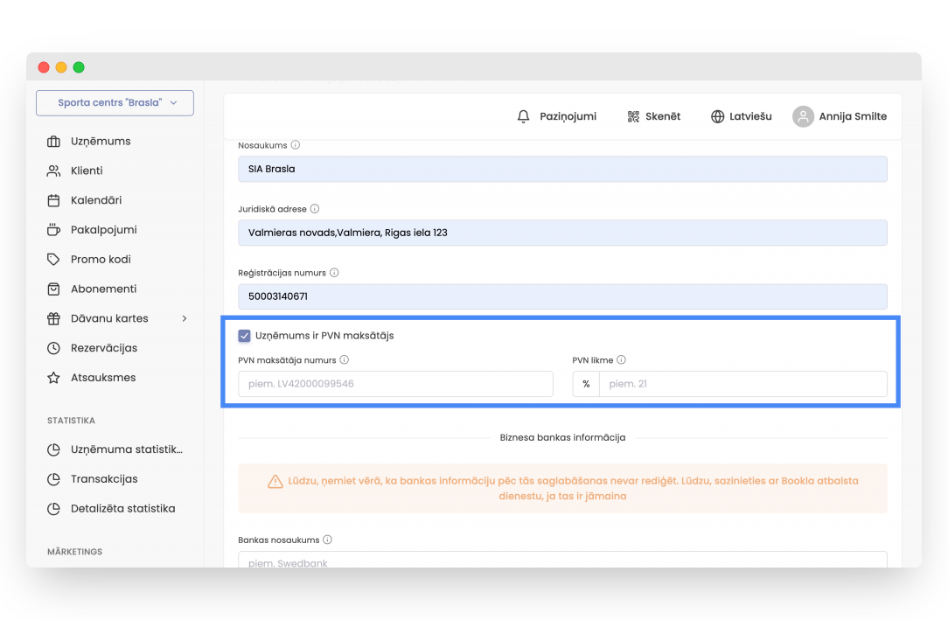This screenshot has width=948, height=620.
Task: Uncheck Uzņēmums ir PVN maksātājs checkbox
Action: click(x=244, y=336)
